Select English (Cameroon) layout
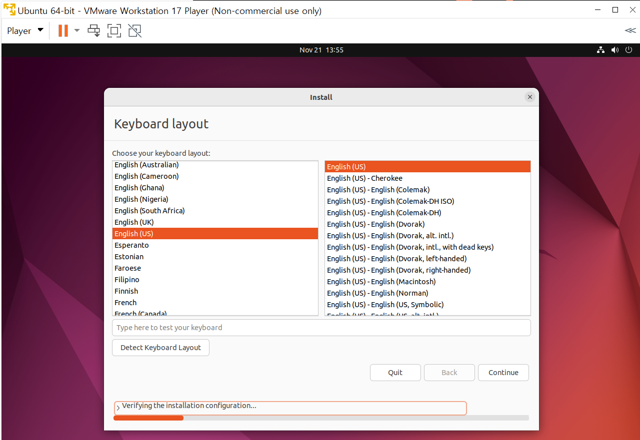 click(215, 176)
